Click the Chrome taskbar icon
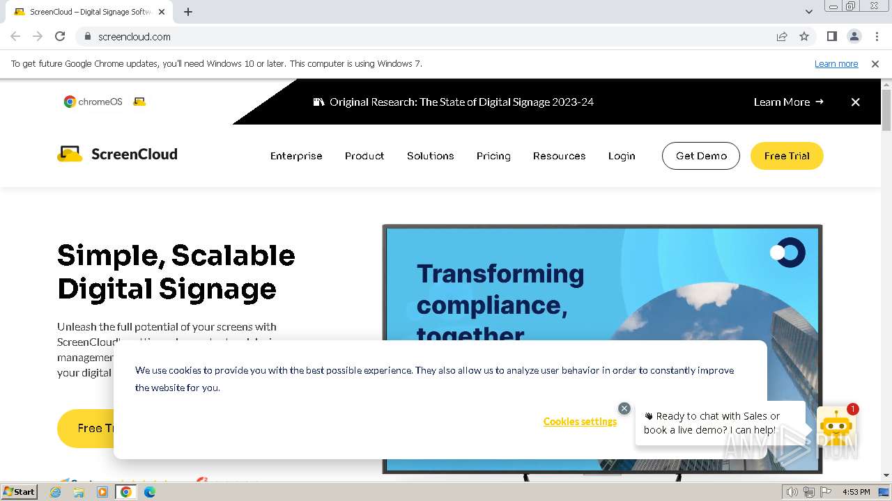The width and height of the screenshot is (892, 501). [126, 492]
